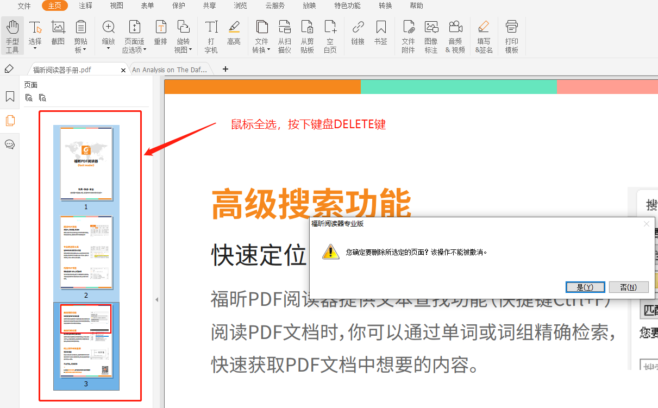Collapse the left panel with the splitter arrow
Viewport: 658px width, 408px height.
coord(157,299)
